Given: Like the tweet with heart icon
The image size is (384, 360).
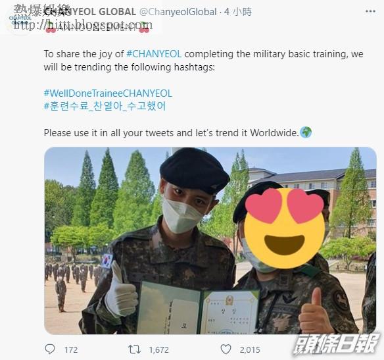Looking at the screenshot, I should tap(226, 349).
